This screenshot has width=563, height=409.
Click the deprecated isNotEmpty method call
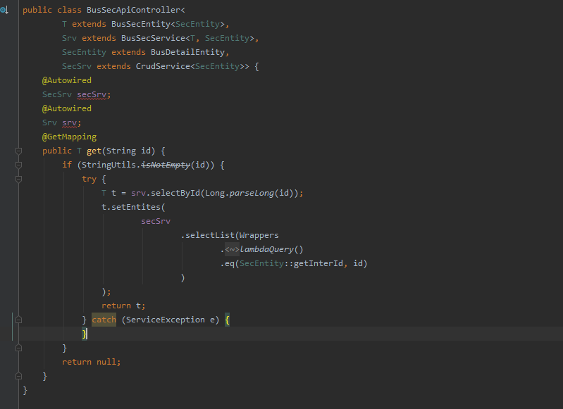point(166,165)
